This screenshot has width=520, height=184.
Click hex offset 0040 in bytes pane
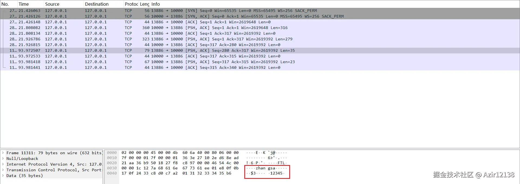112,173
